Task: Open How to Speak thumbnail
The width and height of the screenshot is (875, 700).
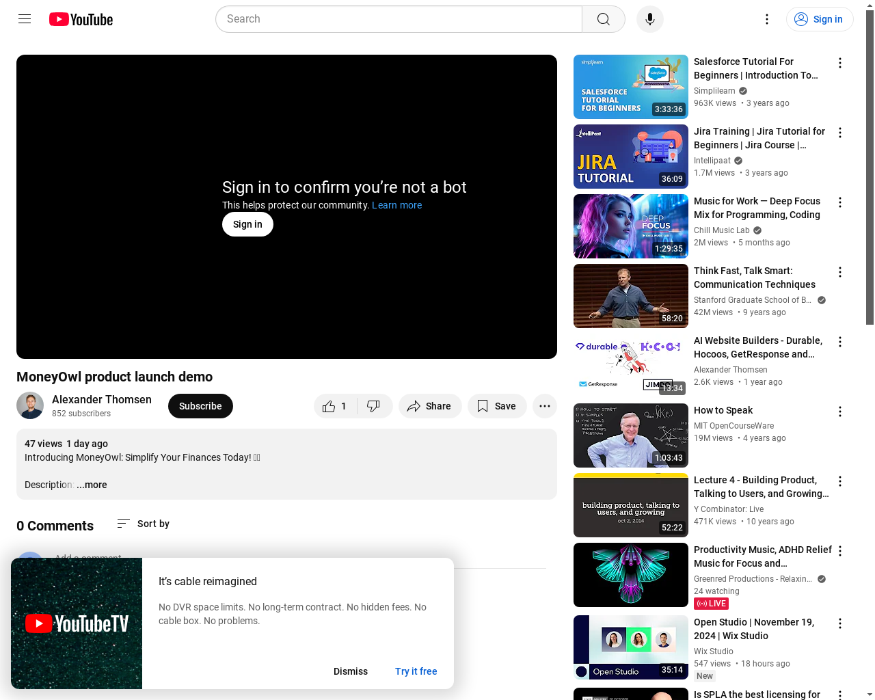Action: click(631, 435)
